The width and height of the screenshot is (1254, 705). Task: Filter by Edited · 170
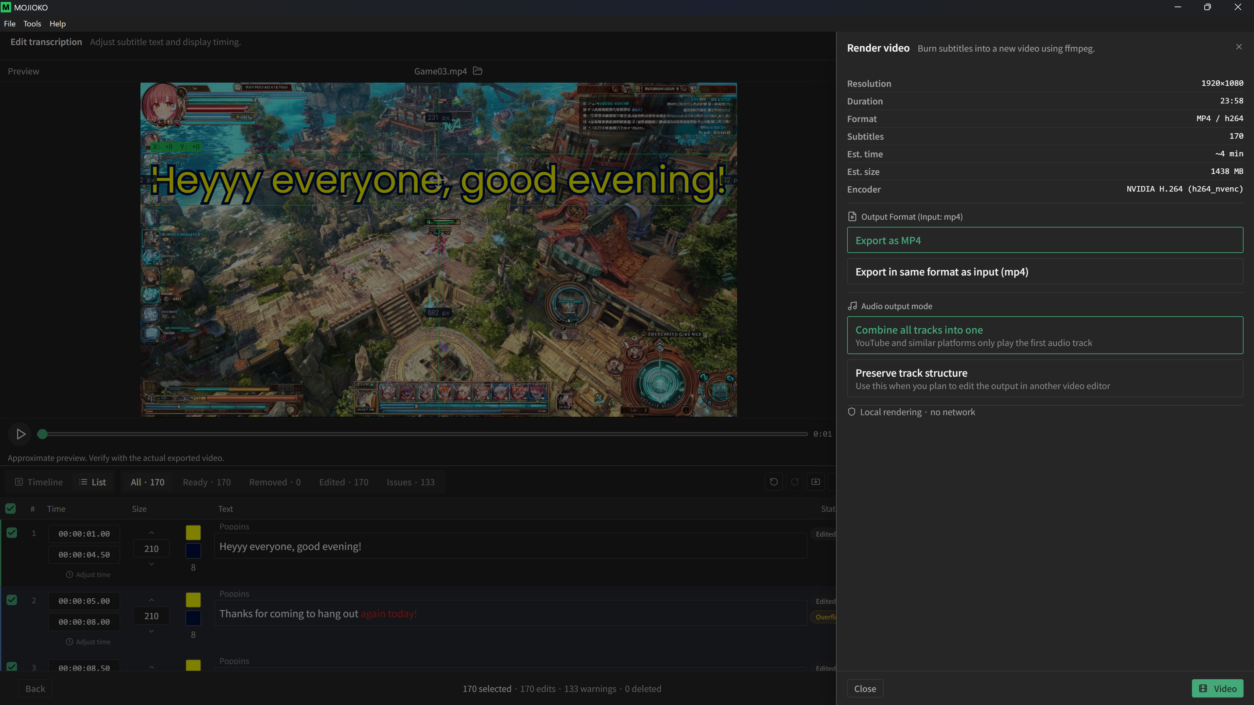coord(344,482)
